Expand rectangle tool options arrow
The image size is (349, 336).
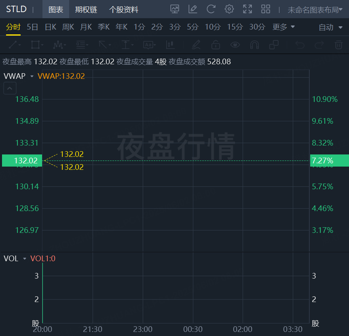[42, 45]
